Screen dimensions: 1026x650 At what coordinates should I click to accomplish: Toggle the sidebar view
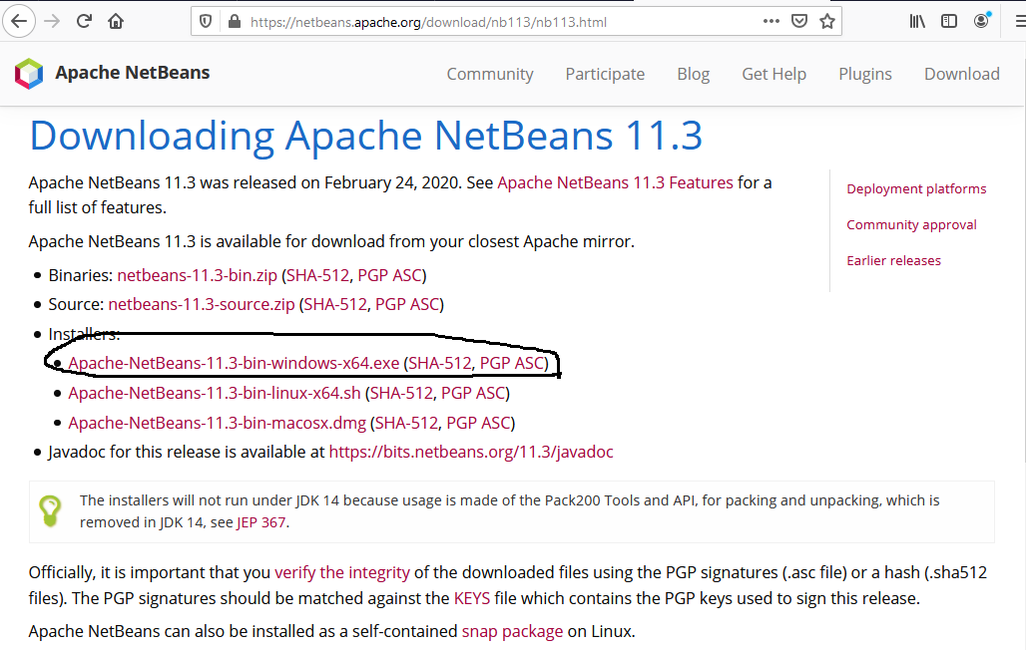pyautogui.click(x=949, y=22)
